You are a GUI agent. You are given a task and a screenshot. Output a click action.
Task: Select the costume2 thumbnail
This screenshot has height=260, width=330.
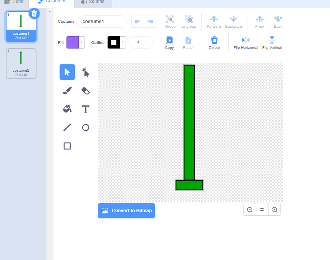tap(21, 64)
